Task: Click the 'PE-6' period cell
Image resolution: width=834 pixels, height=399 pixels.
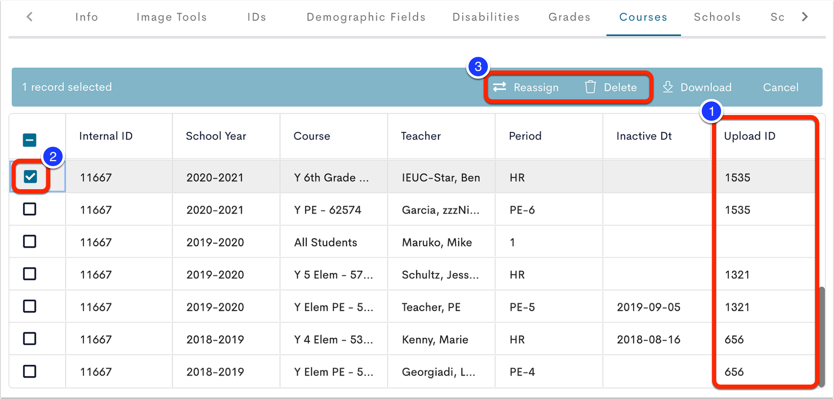Action: 522,210
